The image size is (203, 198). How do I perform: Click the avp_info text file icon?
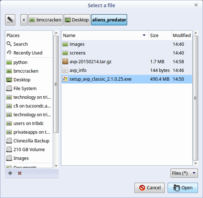click(x=65, y=70)
